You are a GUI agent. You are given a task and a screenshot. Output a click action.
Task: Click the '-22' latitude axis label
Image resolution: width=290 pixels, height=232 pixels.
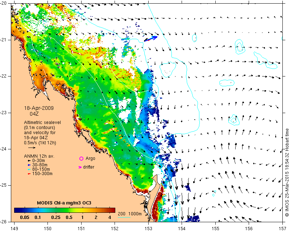point(3,76)
